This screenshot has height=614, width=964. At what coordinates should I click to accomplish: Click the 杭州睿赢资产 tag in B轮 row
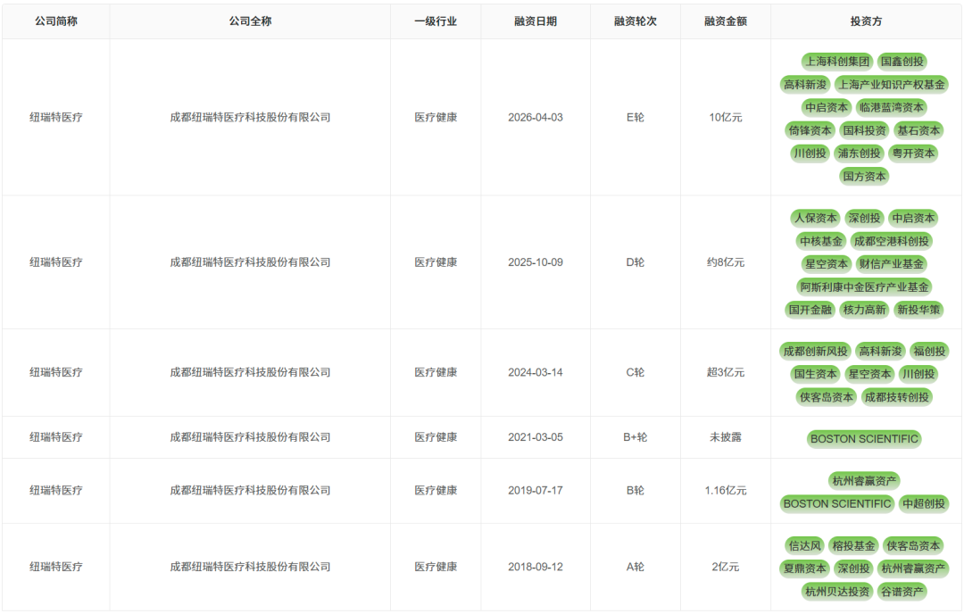[x=865, y=480]
